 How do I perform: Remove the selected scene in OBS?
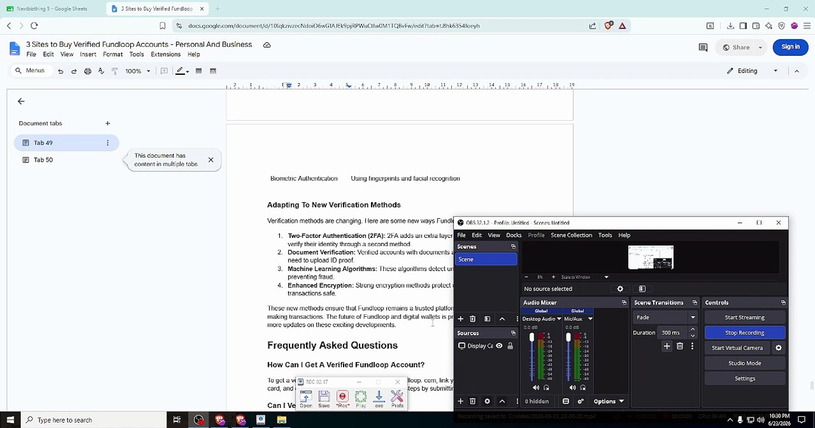473,319
